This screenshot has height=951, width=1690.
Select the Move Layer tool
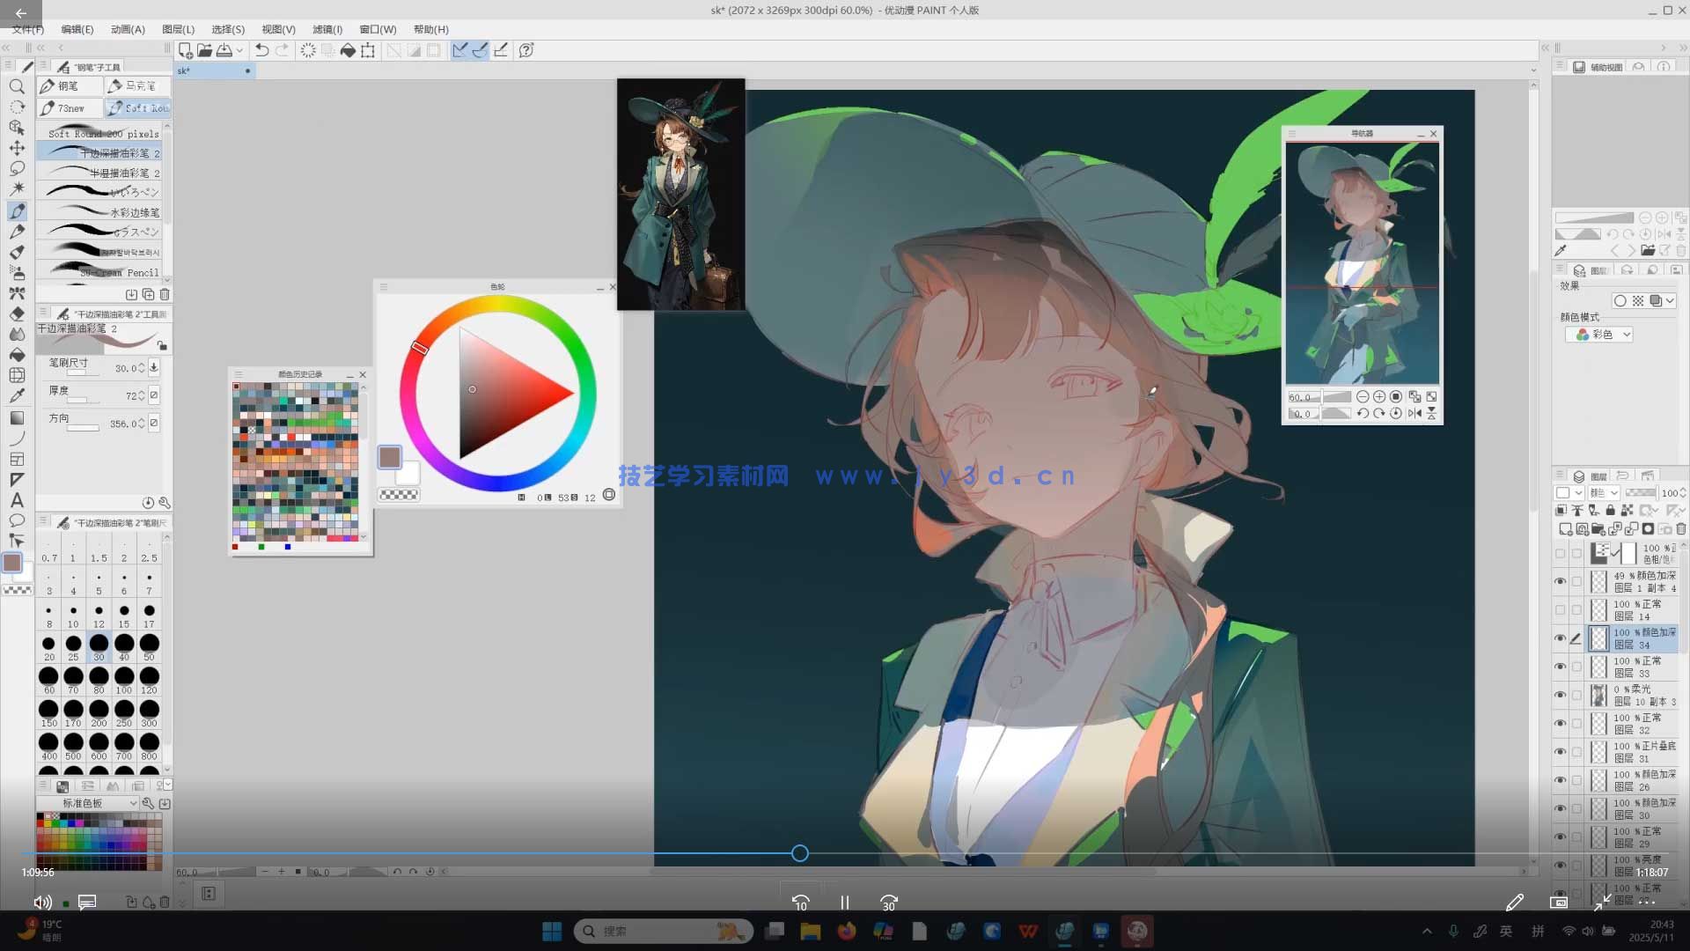pyautogui.click(x=17, y=148)
